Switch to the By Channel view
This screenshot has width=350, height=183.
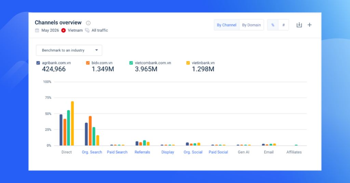pyautogui.click(x=227, y=25)
